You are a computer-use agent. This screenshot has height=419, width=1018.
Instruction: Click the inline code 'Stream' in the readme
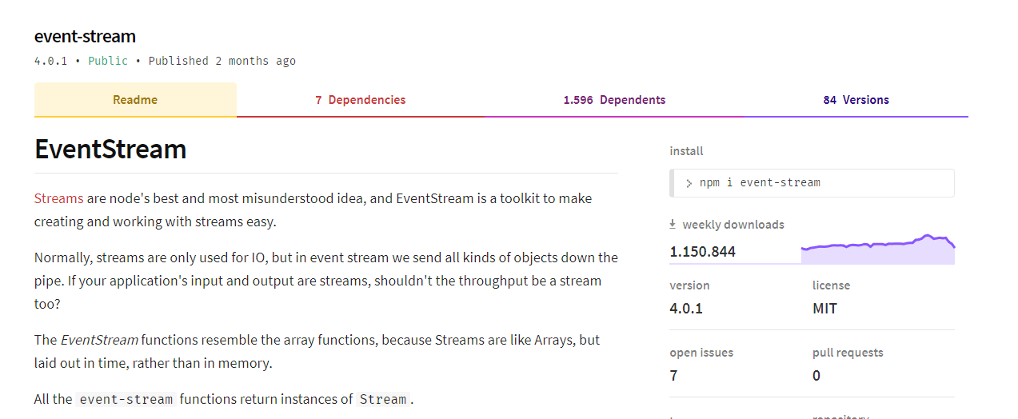383,399
